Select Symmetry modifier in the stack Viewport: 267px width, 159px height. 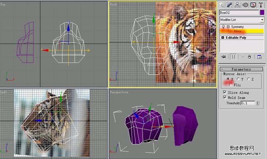pyautogui.click(x=237, y=27)
